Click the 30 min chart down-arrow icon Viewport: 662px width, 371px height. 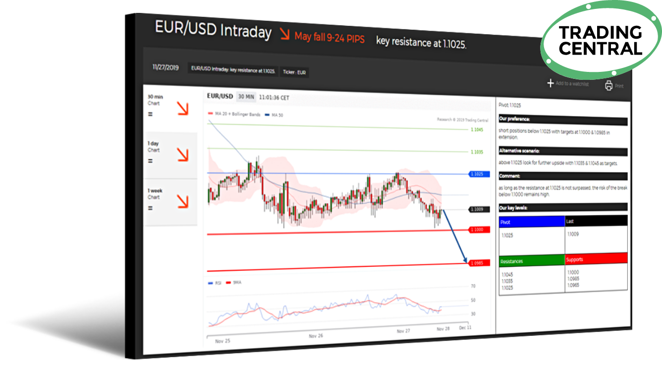(182, 109)
